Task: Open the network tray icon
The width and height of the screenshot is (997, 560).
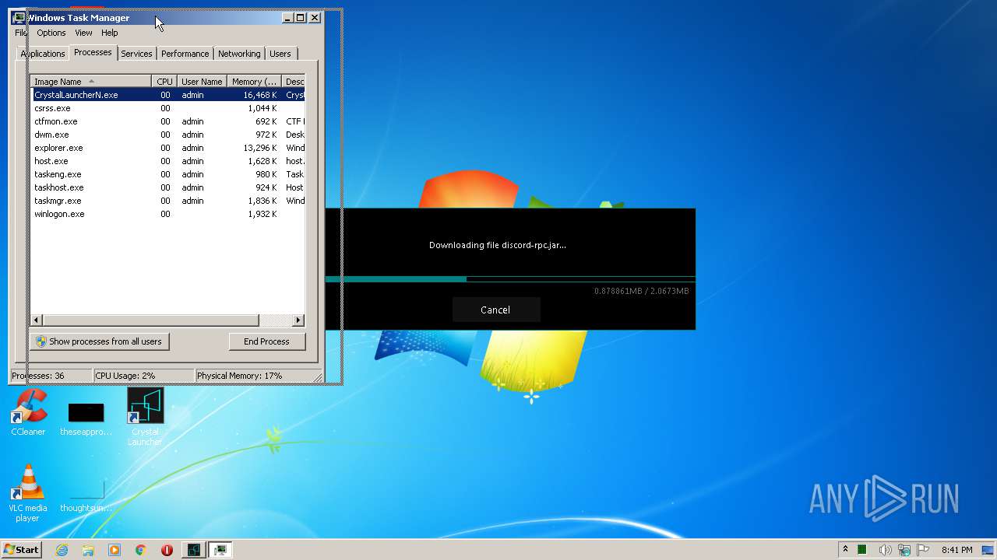Action: [x=904, y=550]
